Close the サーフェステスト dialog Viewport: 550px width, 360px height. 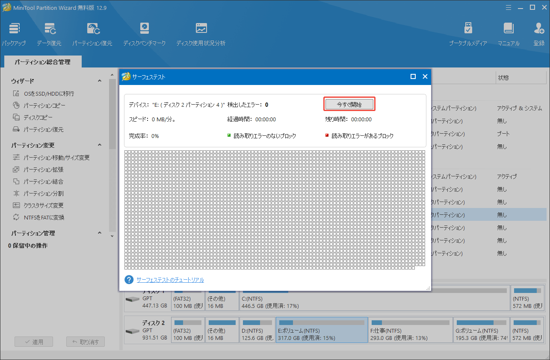pos(425,77)
